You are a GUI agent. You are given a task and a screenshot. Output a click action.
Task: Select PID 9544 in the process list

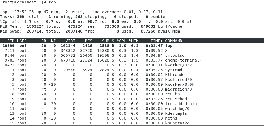[x=10, y=55]
